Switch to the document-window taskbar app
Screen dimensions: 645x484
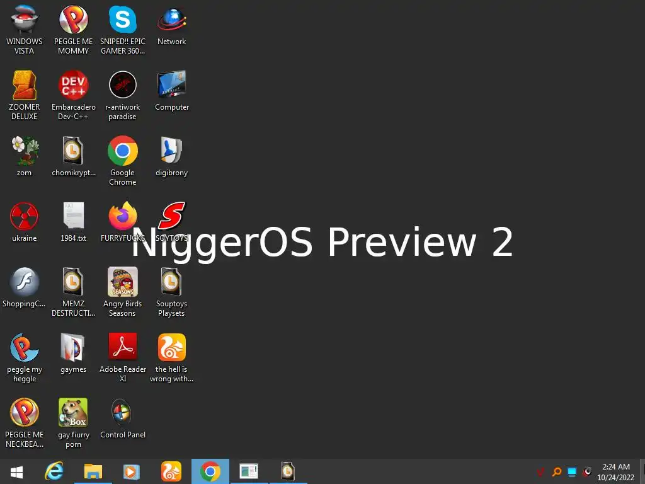pos(249,471)
